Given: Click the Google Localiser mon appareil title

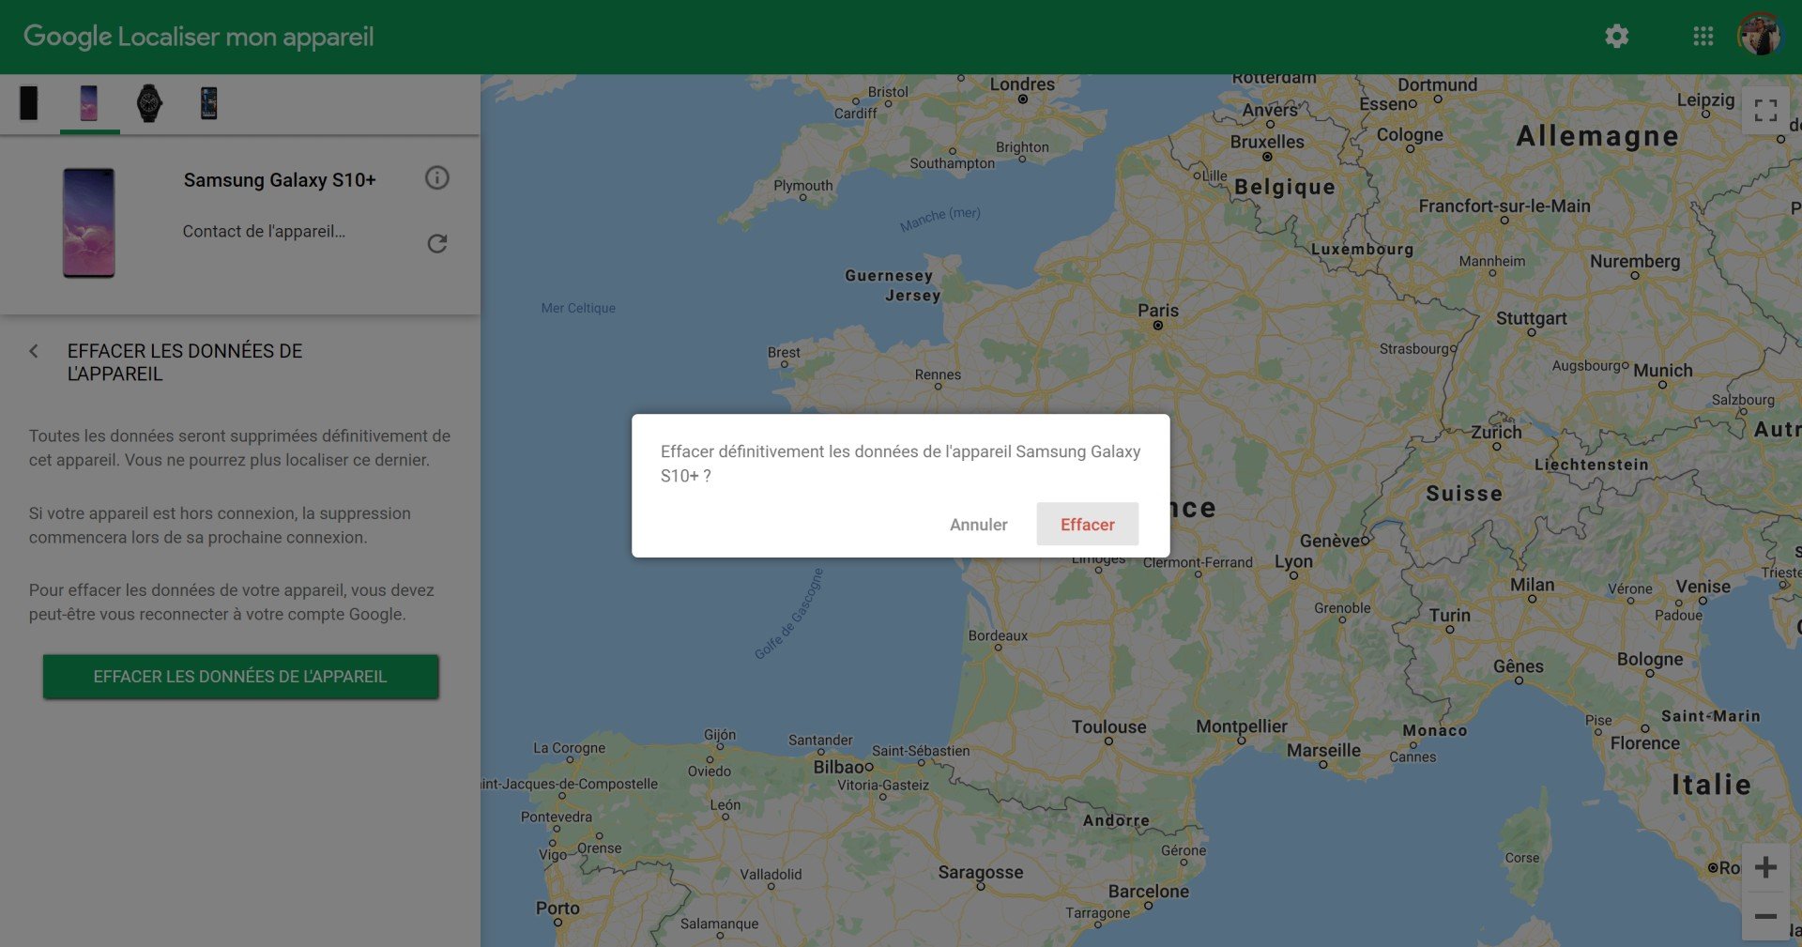Looking at the screenshot, I should click(x=199, y=37).
